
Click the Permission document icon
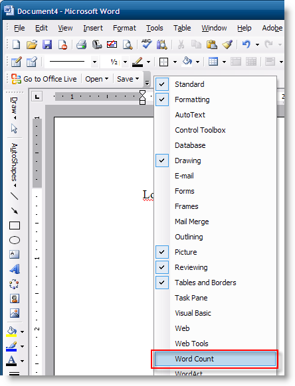(x=63, y=45)
